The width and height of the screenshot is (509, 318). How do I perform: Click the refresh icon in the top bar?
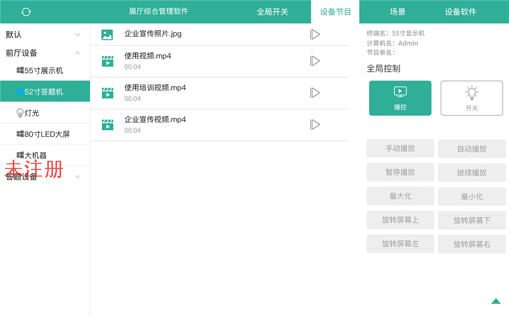click(26, 11)
